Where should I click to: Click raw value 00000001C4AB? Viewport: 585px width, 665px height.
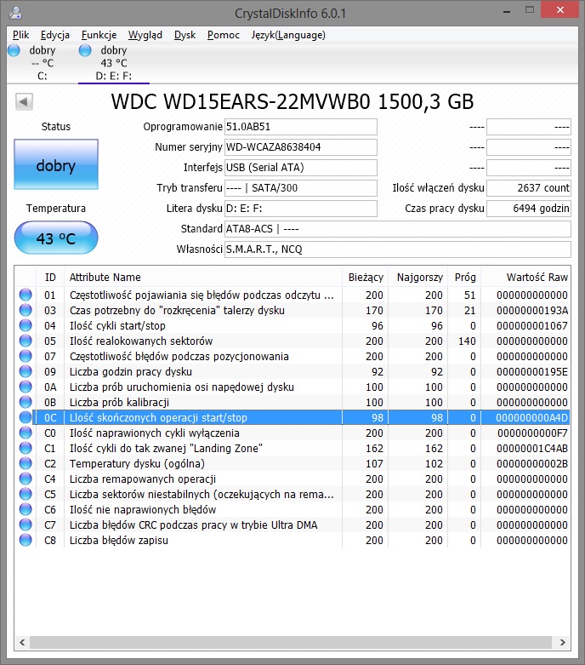532,448
